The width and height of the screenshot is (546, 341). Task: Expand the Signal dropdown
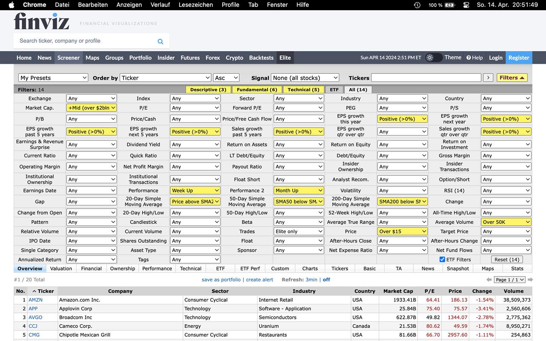305,78
